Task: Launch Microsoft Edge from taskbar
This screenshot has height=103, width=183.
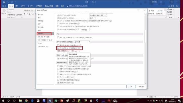Action: click(x=32, y=100)
